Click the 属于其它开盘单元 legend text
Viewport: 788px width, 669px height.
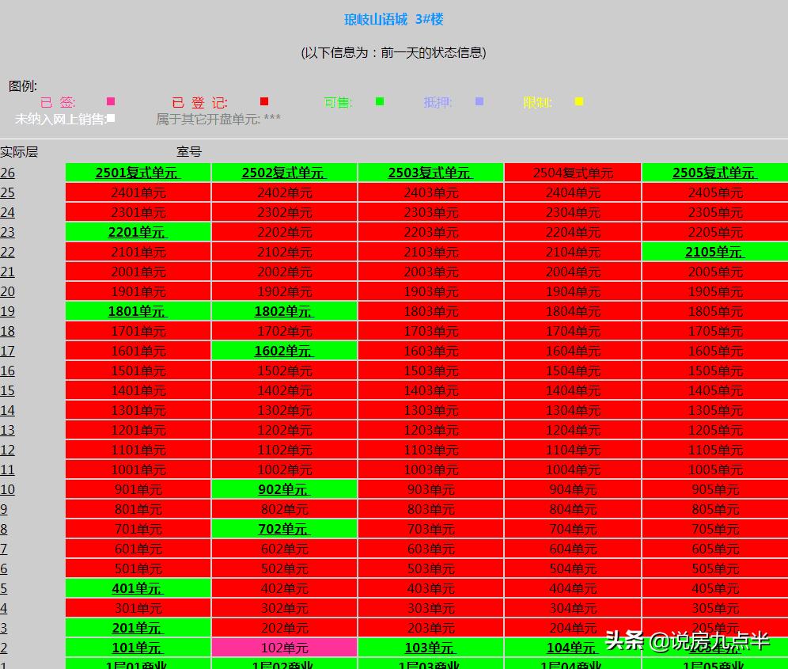[x=218, y=119]
